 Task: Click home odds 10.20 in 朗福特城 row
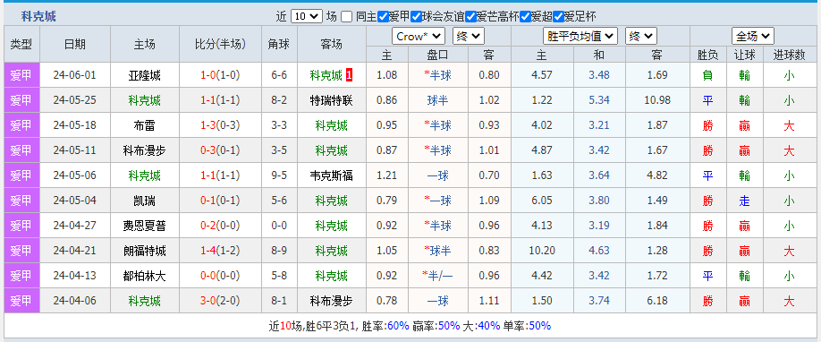pyautogui.click(x=542, y=252)
